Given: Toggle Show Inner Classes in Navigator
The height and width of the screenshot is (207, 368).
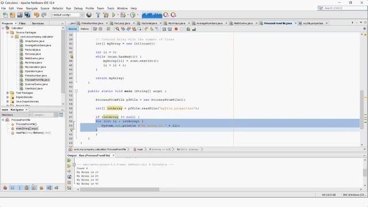Looking at the screenshot, I should [x=34, y=188].
